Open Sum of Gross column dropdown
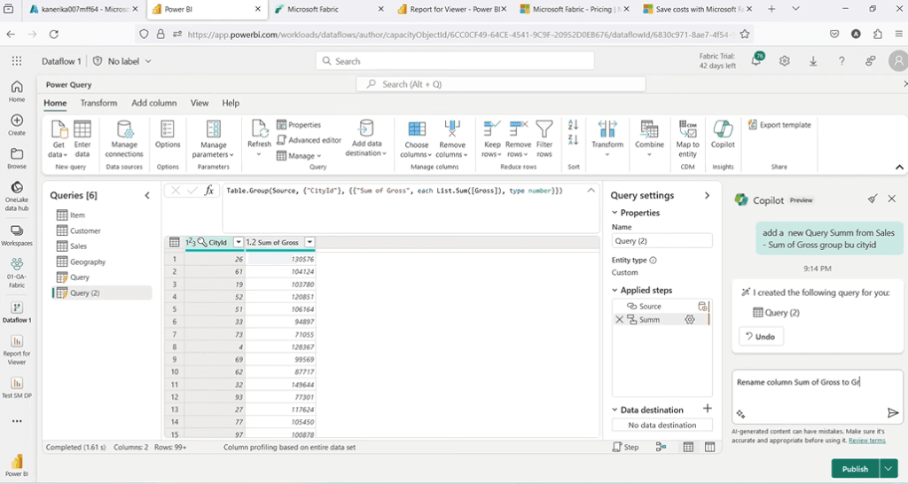This screenshot has width=908, height=484. coord(309,242)
